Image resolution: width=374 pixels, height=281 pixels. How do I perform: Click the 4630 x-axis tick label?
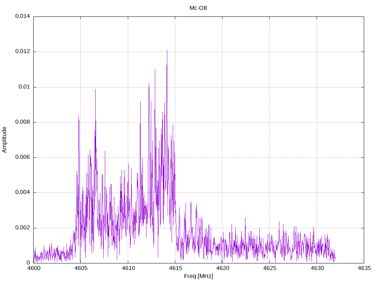pos(317,268)
